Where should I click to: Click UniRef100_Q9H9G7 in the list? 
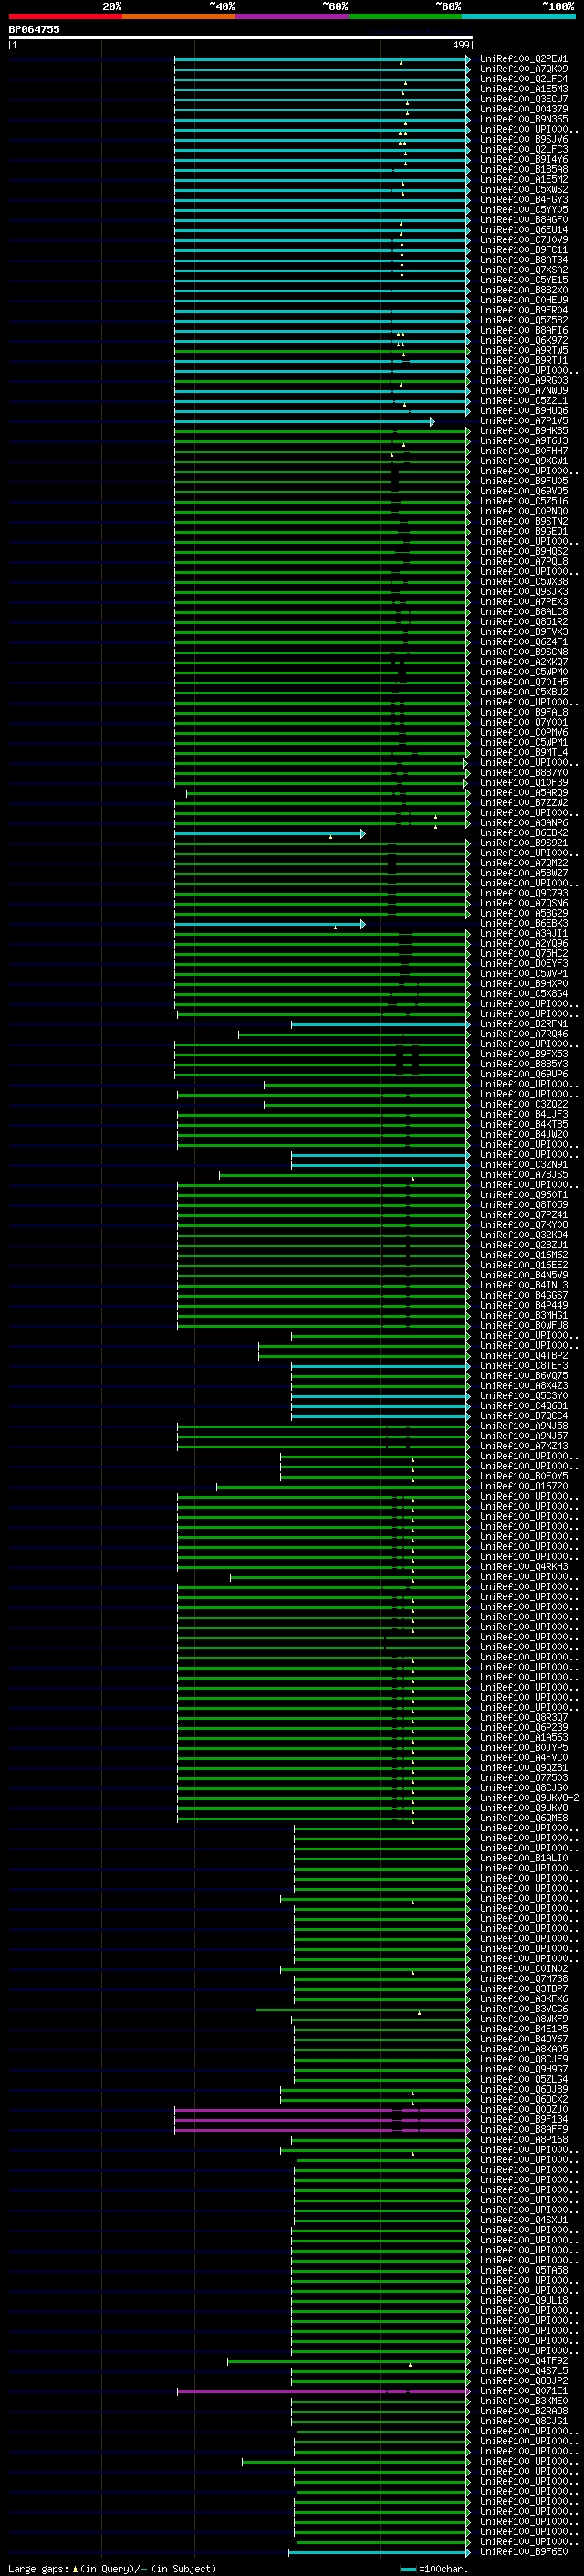point(523,2069)
